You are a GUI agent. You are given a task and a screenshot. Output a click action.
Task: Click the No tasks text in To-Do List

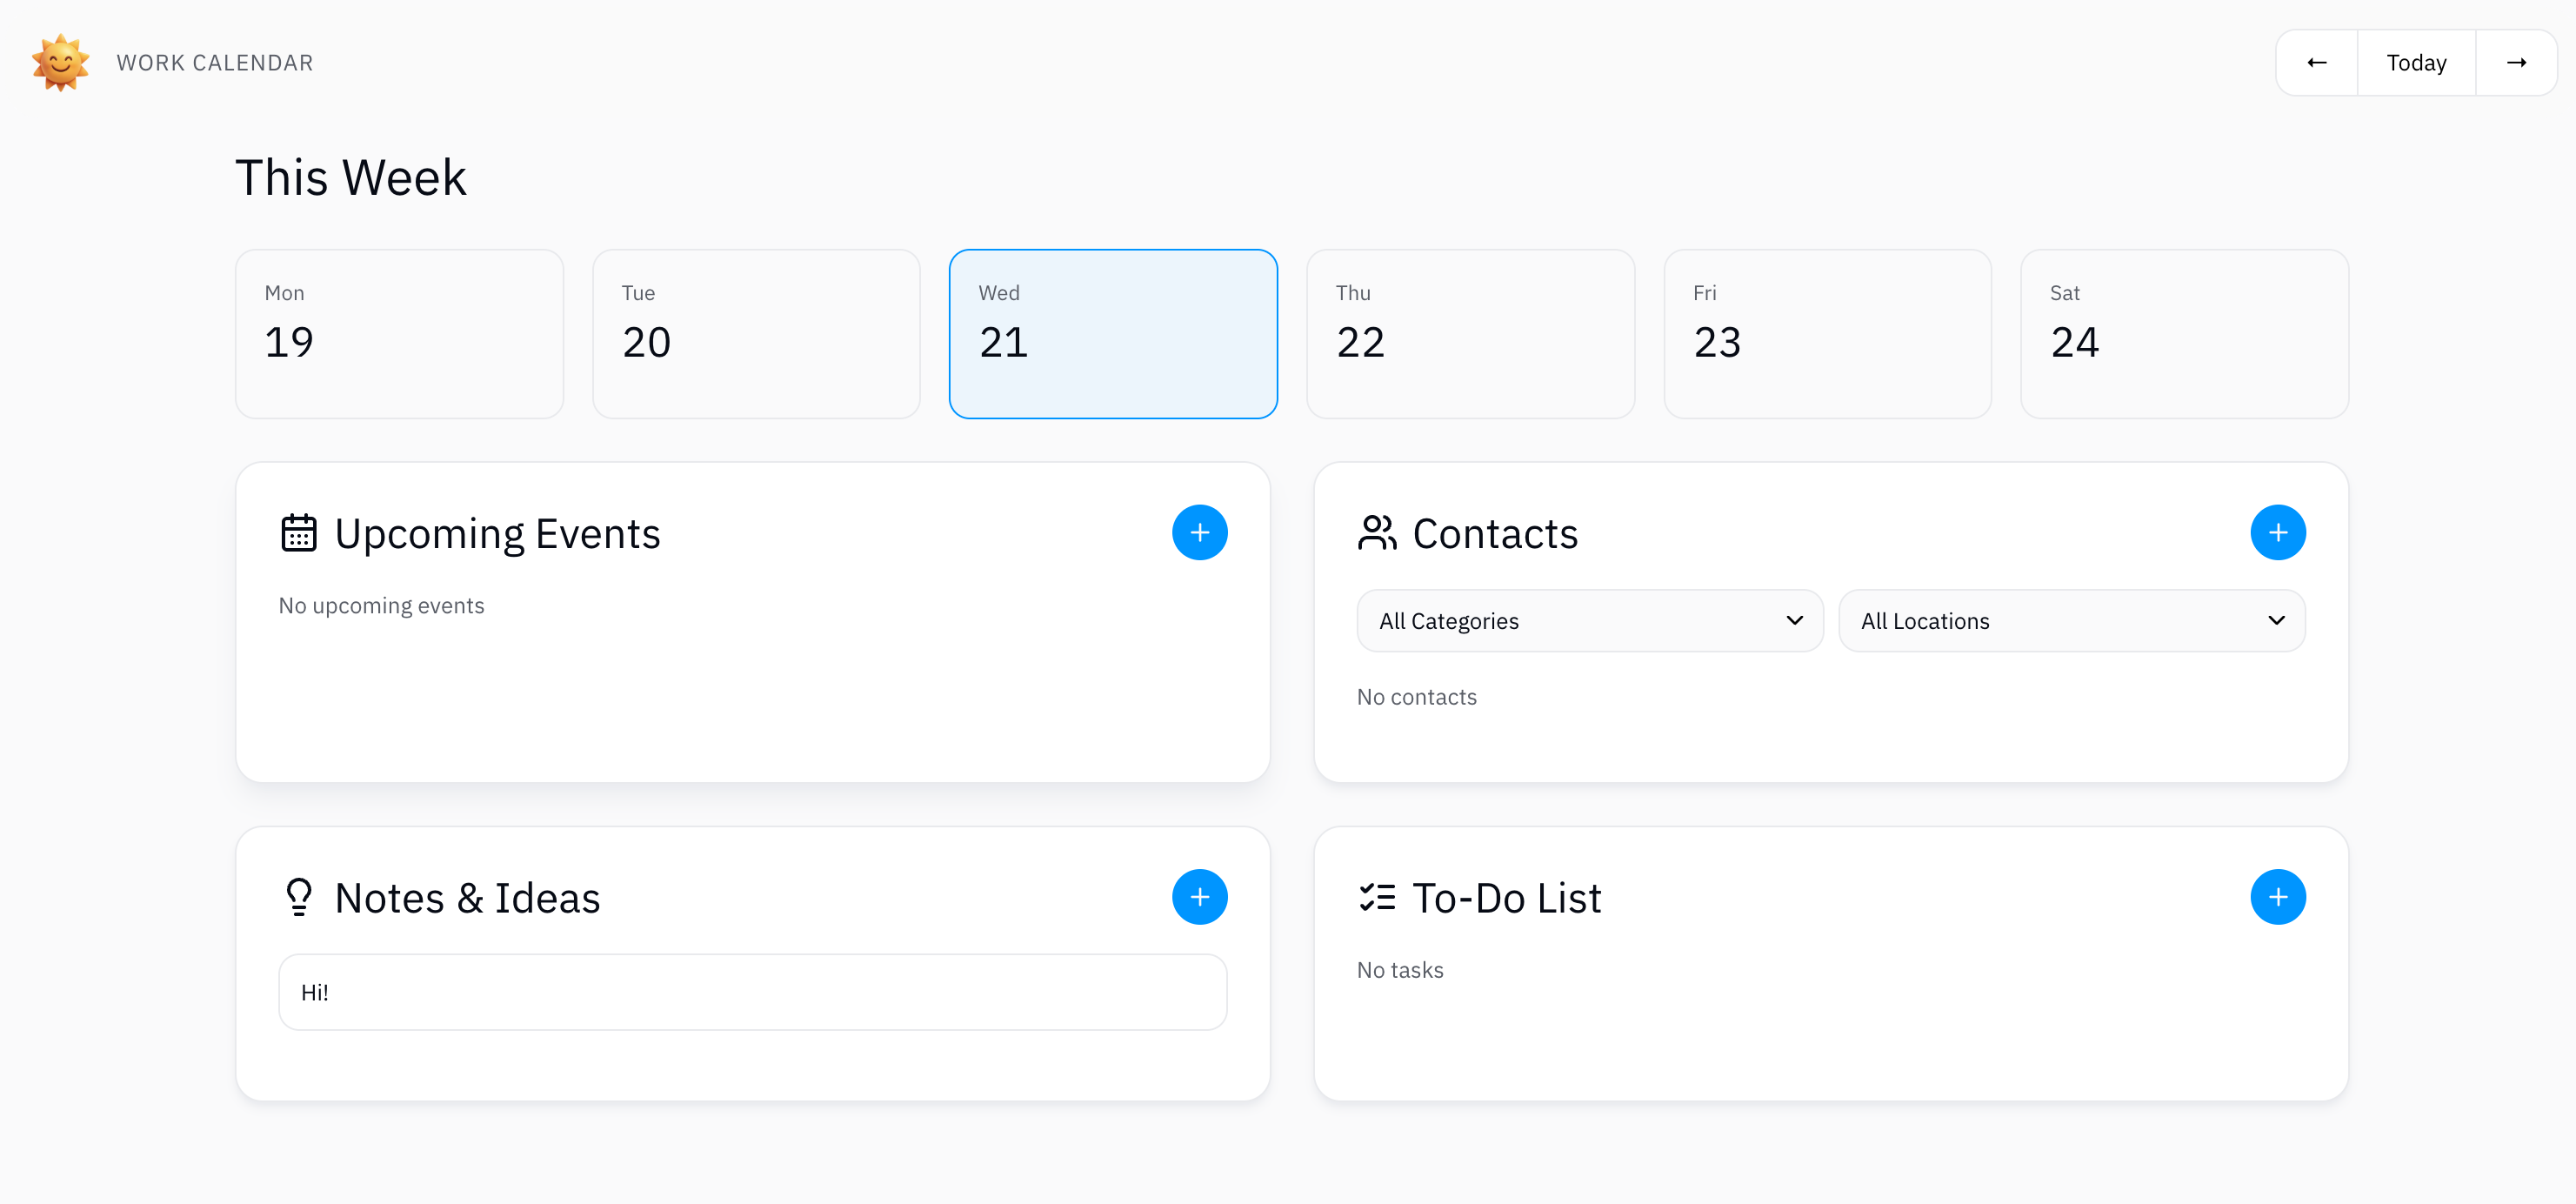pyautogui.click(x=1400, y=969)
